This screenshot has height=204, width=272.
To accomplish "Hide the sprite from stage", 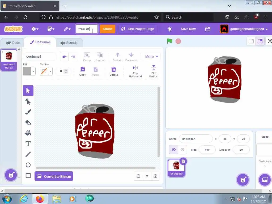I will (x=182, y=150).
